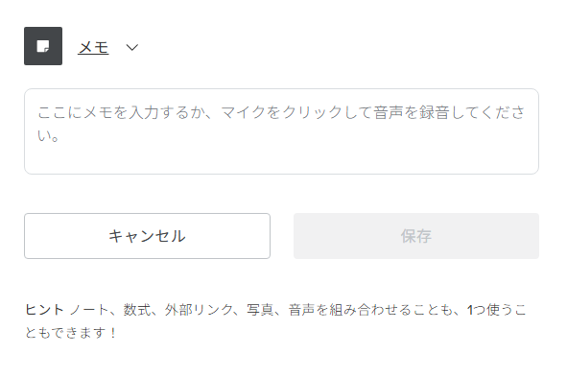Click the underlined メモ heading text
567x377 pixels.
[93, 47]
